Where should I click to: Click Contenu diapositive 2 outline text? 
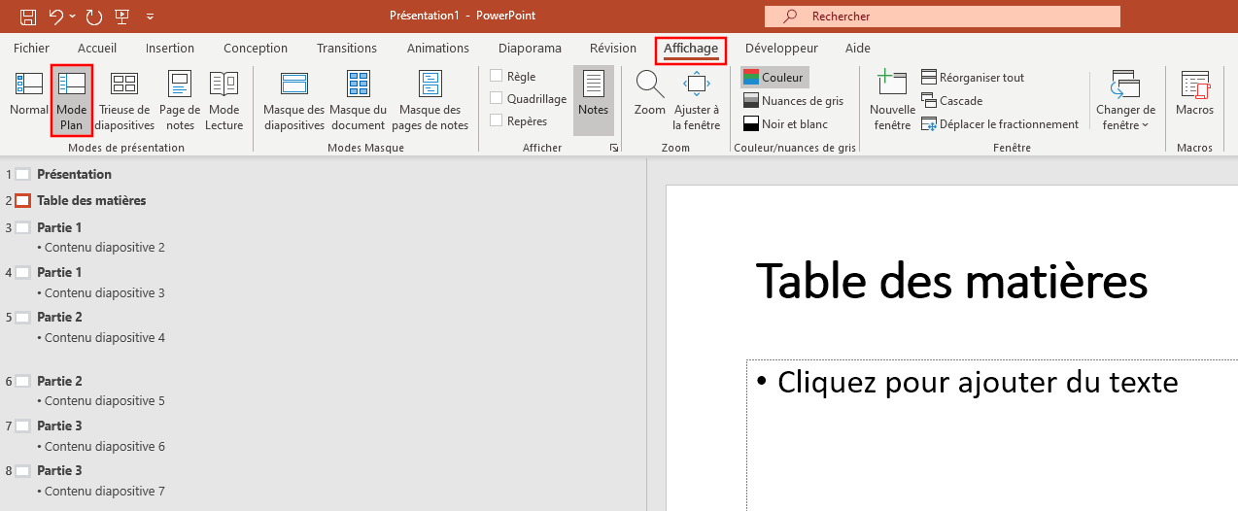[105, 248]
